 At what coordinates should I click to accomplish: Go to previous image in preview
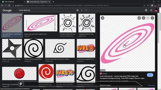tap(148, 18)
